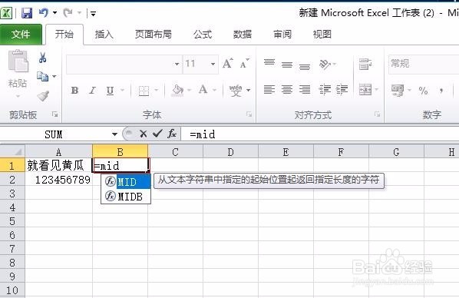Open the 剪贴板 clipboard dialog launcher
This screenshot has width=459, height=298.
pos(54,114)
